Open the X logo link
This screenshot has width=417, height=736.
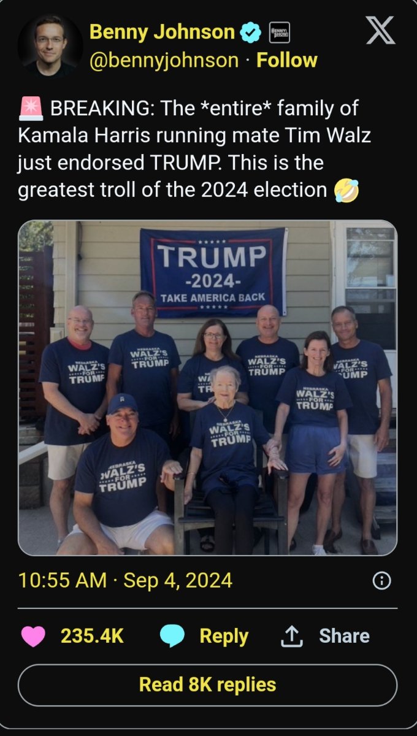point(381,31)
